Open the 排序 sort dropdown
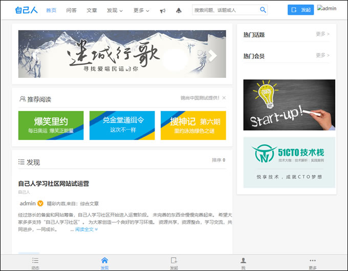The height and width of the screenshot is (271, 348). point(219,160)
